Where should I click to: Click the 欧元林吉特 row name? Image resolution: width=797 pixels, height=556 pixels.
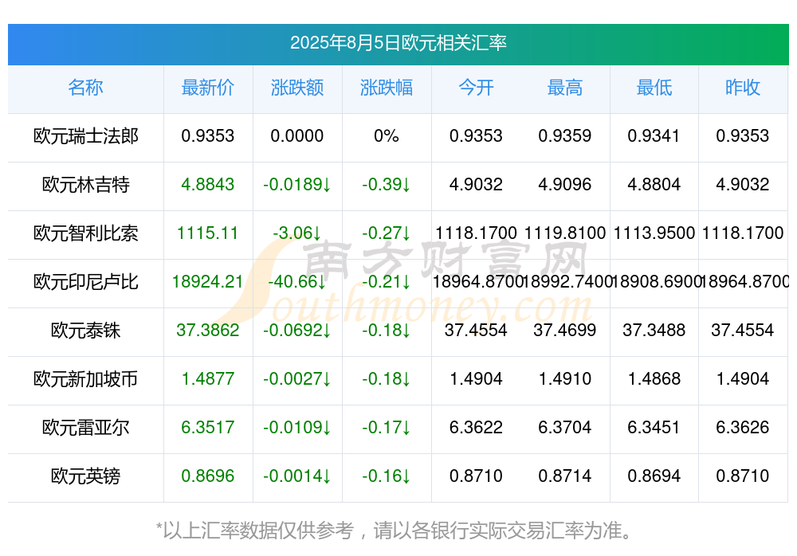point(85,185)
